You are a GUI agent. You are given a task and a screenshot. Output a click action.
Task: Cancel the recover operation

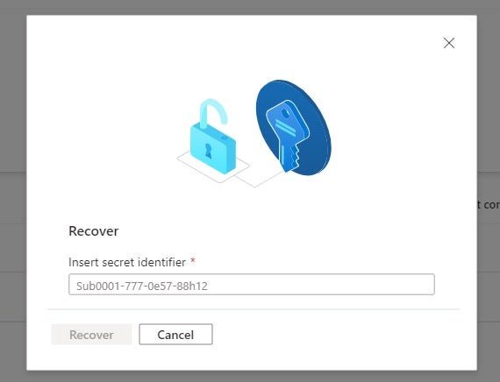[175, 335]
